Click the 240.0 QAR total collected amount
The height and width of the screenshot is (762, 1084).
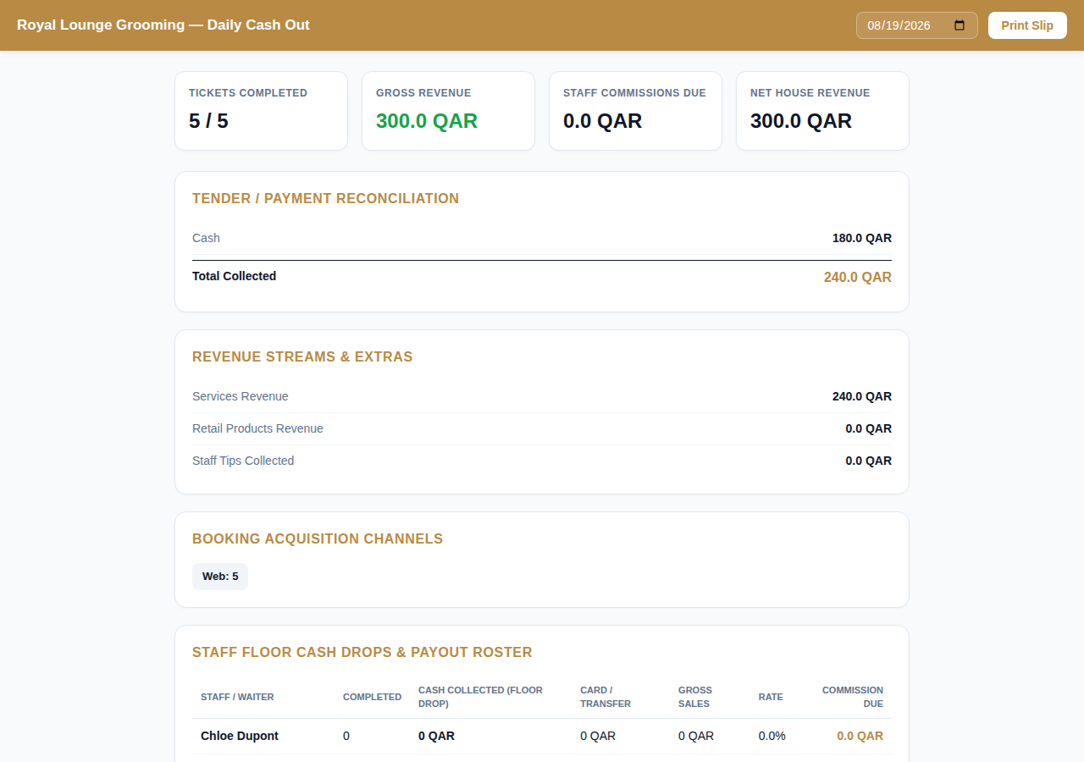tap(858, 277)
